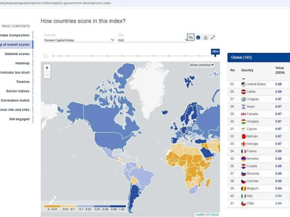Screen dimensions: 290x217
Task: Open the Unit dropdown
Action: [x=151, y=41]
